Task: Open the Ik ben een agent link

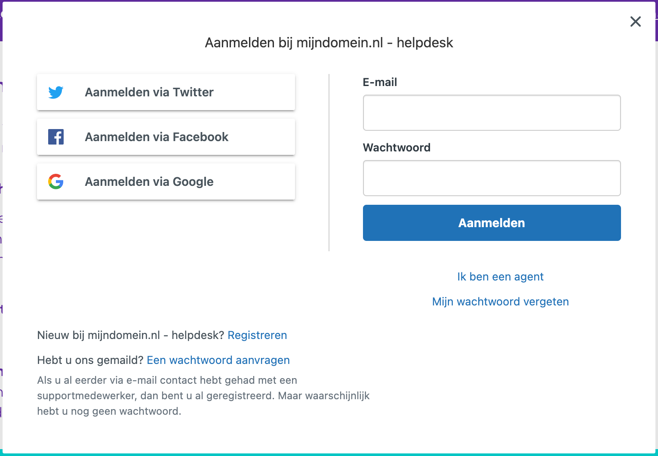Action: (x=501, y=277)
